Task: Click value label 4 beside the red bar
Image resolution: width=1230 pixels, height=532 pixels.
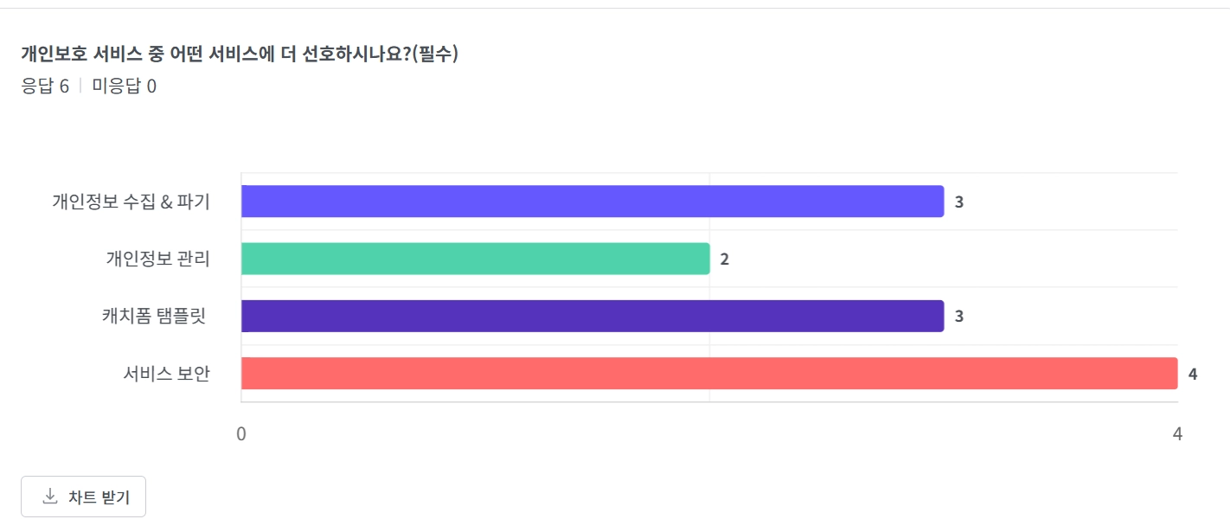Action: 1192,375
